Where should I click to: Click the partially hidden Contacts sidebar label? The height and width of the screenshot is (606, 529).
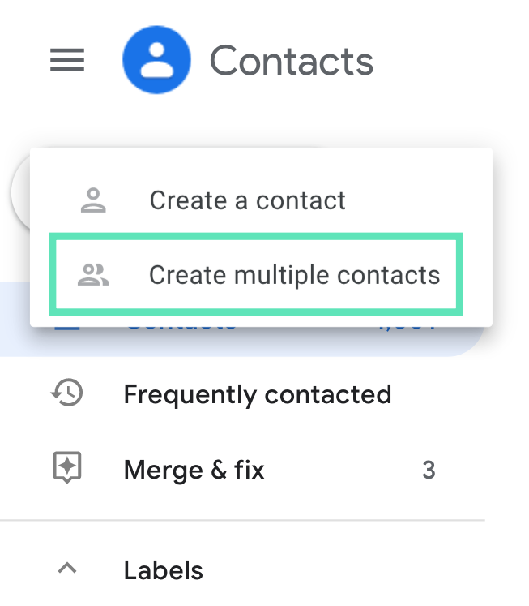(x=182, y=327)
